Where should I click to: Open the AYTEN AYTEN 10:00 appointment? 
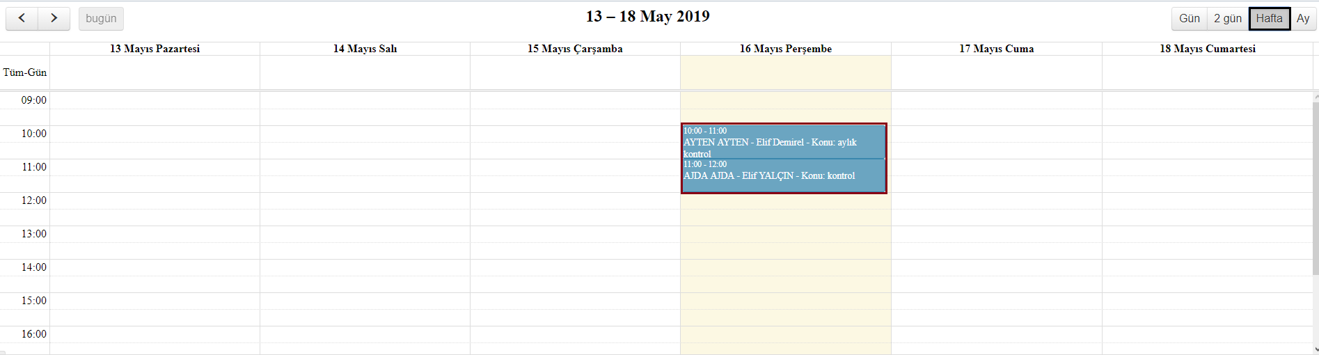[783, 142]
